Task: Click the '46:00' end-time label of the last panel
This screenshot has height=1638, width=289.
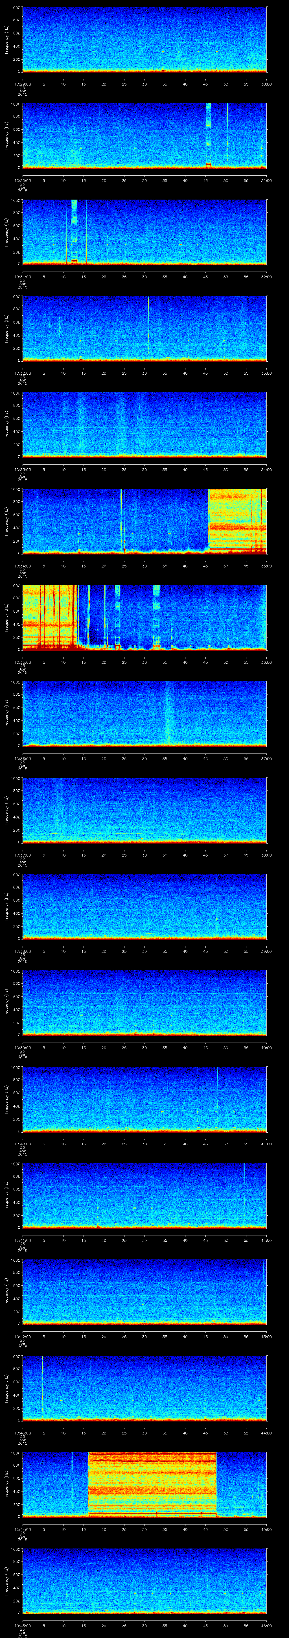Action: click(x=266, y=1625)
